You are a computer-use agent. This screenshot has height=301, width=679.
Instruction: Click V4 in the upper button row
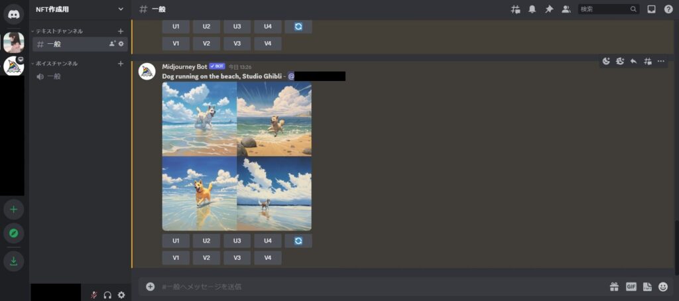pyautogui.click(x=268, y=43)
